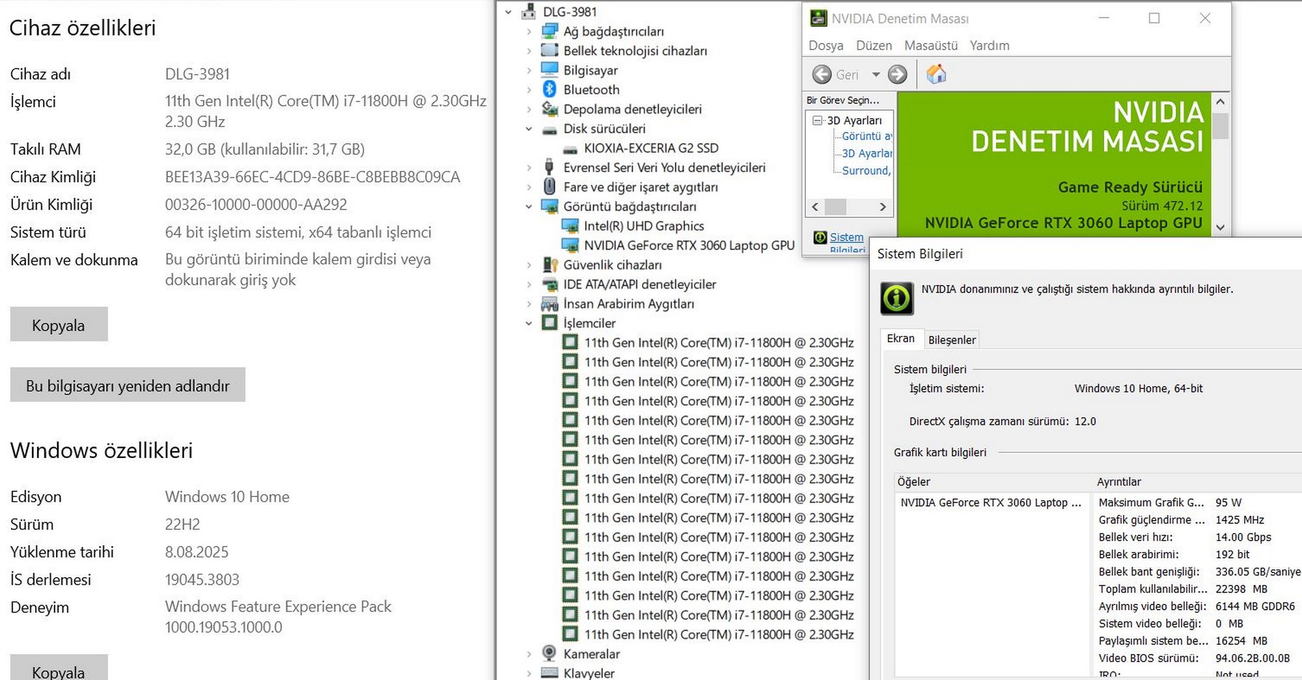Expand the Kameralar node
Image resolution: width=1302 pixels, height=680 pixels.
(x=529, y=654)
